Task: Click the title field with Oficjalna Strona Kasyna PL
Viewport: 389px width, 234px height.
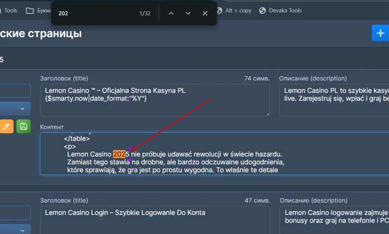Action: coord(155,100)
